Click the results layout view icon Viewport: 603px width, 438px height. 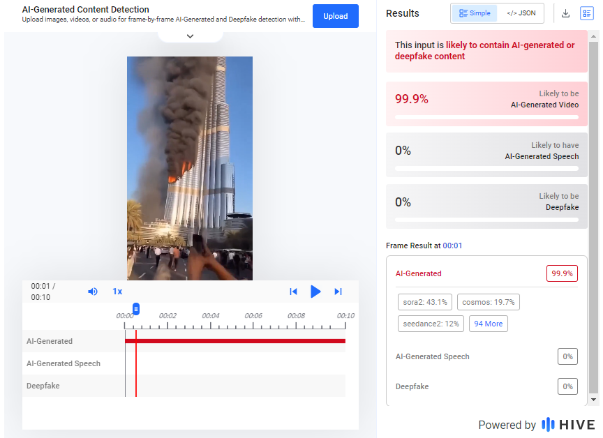pyautogui.click(x=586, y=13)
